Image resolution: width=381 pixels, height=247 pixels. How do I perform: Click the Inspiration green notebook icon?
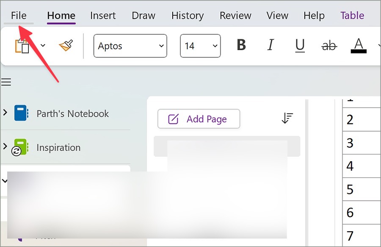20,147
